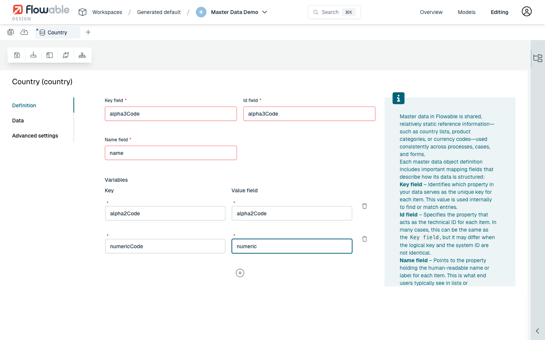
Task: Click the save all models icon
Action: click(x=11, y=32)
